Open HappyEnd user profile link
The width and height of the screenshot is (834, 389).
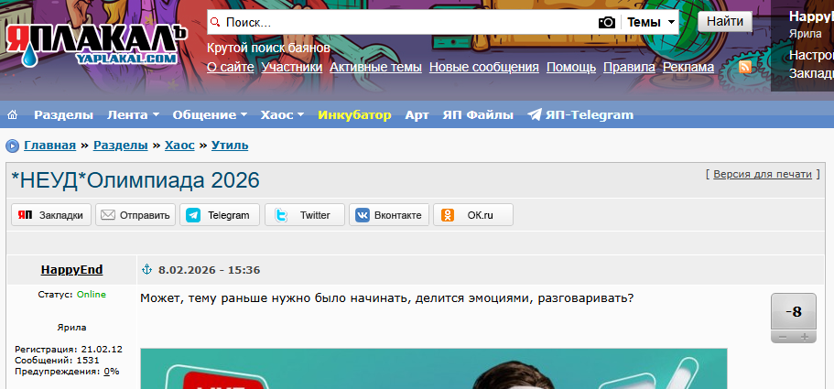(x=71, y=270)
